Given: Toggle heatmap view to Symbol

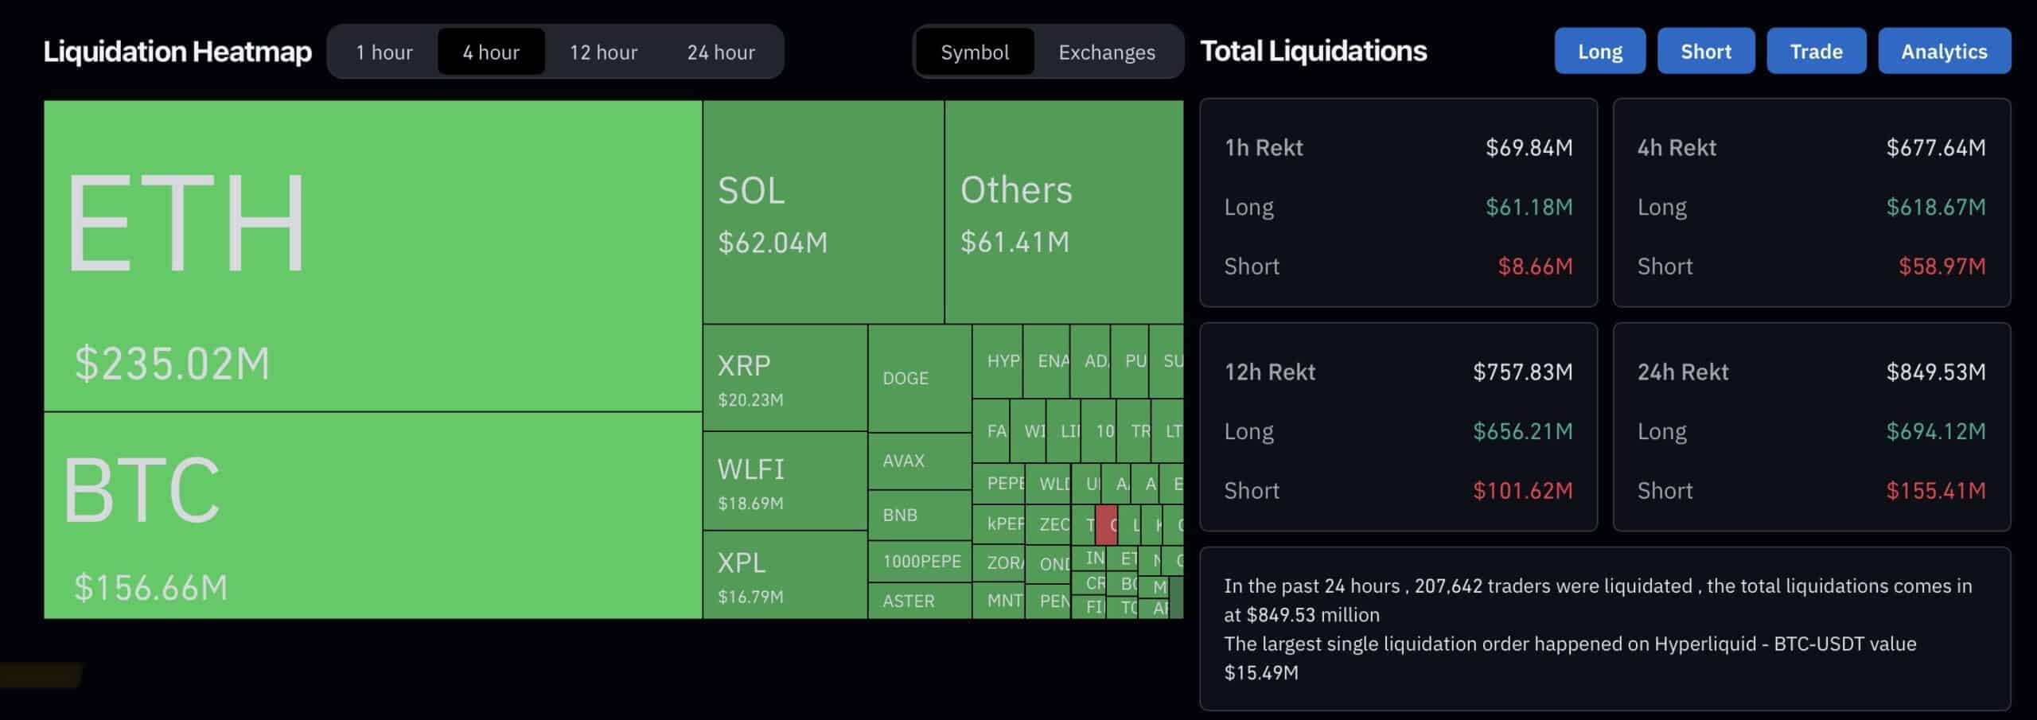Looking at the screenshot, I should [x=975, y=53].
